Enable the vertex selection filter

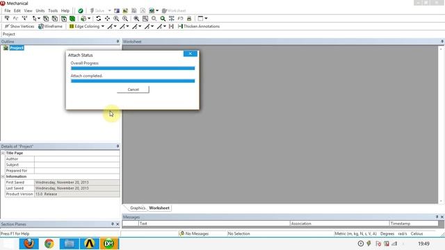(x=46, y=19)
